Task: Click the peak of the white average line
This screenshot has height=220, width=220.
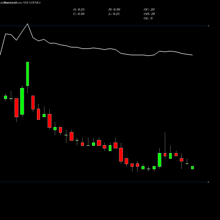Action: click(x=27, y=24)
